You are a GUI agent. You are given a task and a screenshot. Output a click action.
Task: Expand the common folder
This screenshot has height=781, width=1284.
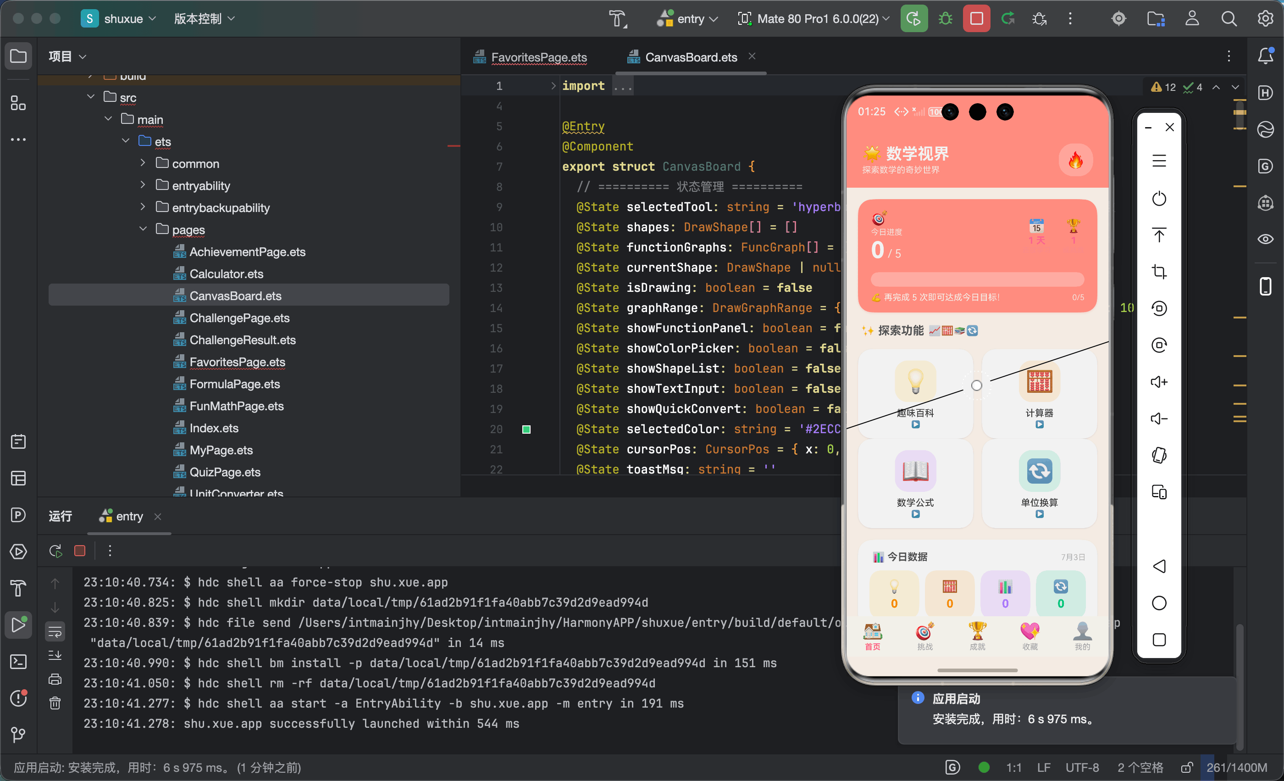pyautogui.click(x=142, y=163)
